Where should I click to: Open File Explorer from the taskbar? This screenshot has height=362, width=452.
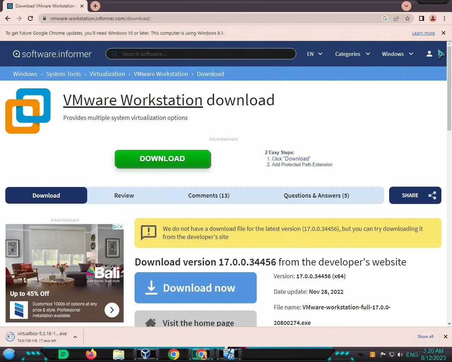click(x=119, y=354)
